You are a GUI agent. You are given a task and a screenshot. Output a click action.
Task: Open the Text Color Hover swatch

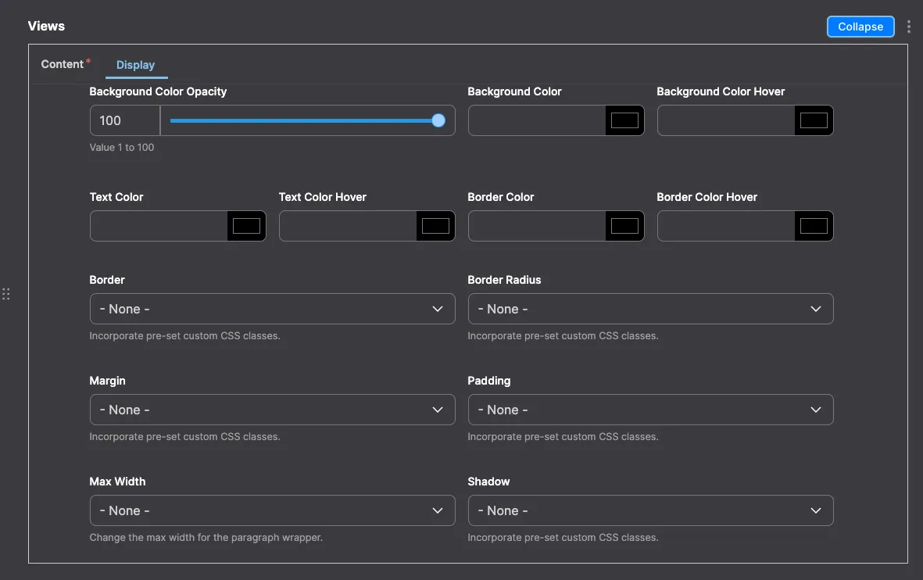point(435,226)
